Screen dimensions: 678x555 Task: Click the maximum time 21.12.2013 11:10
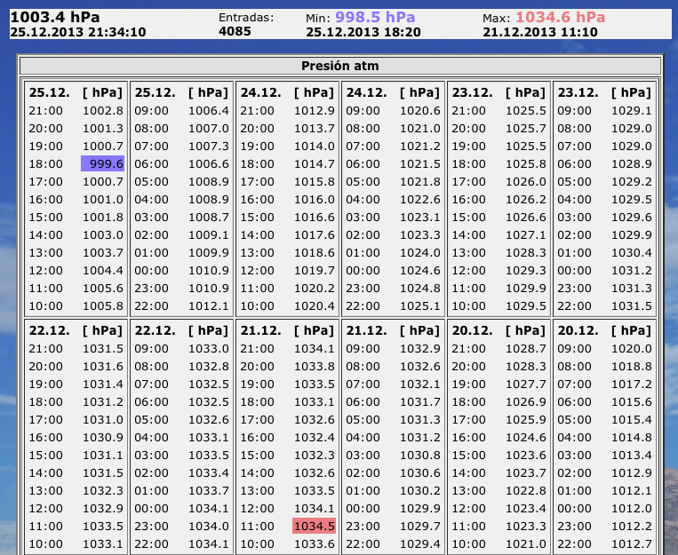pos(540,32)
